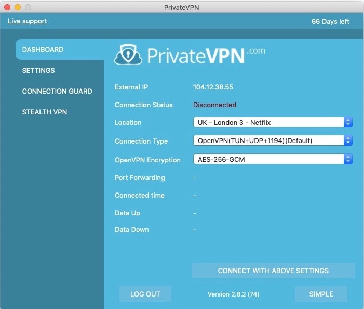Open the OpenVPN Encryption dropdown AES-256-GCM

[273, 159]
